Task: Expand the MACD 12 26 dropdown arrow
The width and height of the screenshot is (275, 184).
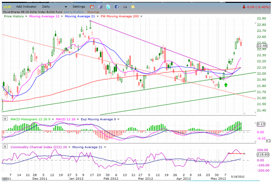Action: [78, 119]
